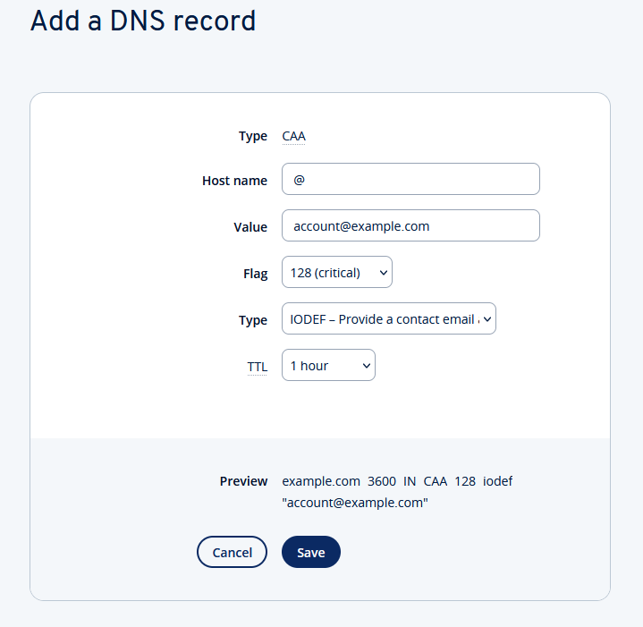This screenshot has width=643, height=627.
Task: Click the Type label beside the IODEF dropdown
Action: [x=252, y=320]
